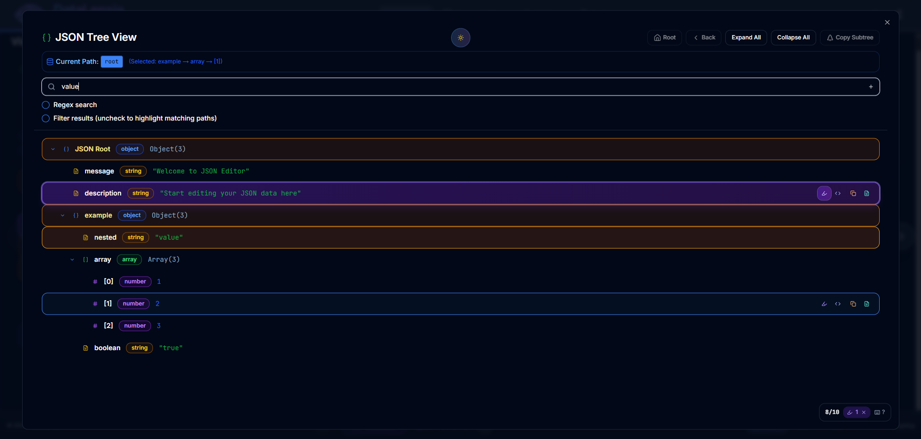Image resolution: width=921 pixels, height=439 pixels.
Task: Select the message tree row
Action: coord(461,171)
